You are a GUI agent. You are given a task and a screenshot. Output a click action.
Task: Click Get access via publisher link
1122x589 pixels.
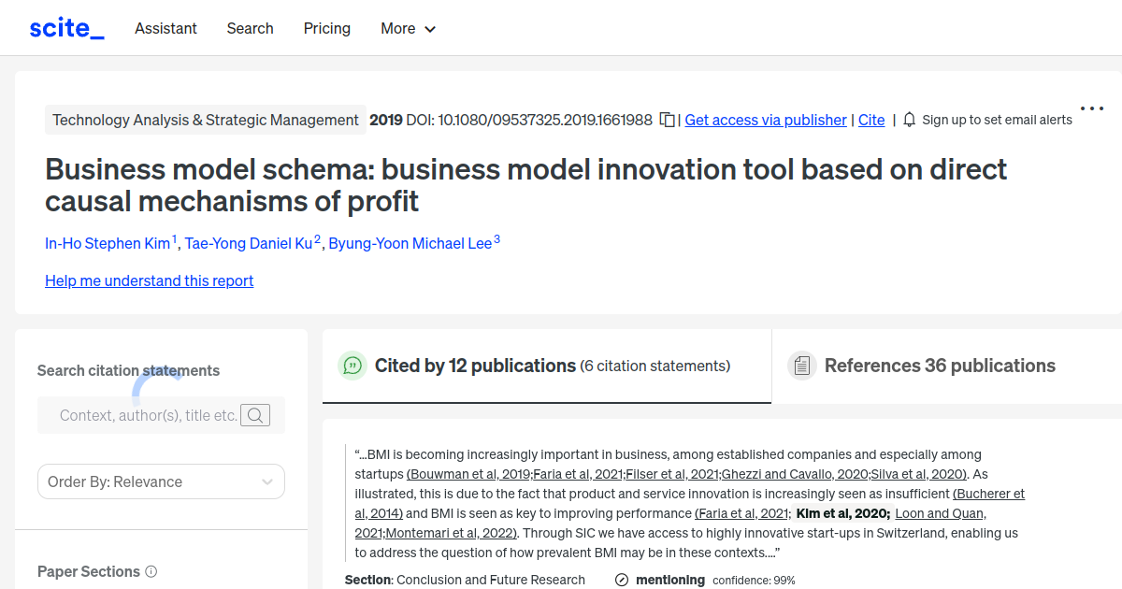(765, 120)
